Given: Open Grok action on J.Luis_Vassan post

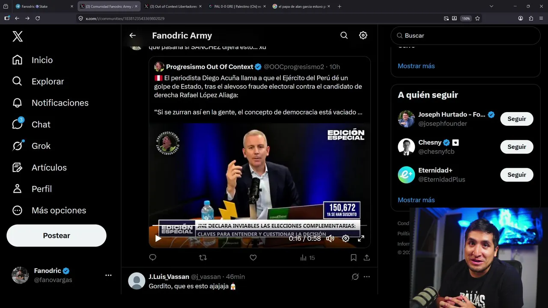Looking at the screenshot, I should 355,277.
